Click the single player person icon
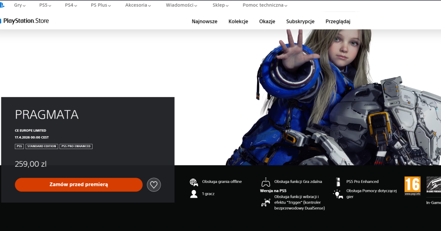This screenshot has width=441, height=231. 194,194
